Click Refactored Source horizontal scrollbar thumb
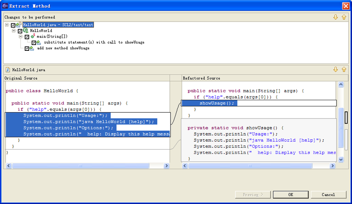 coord(250,166)
